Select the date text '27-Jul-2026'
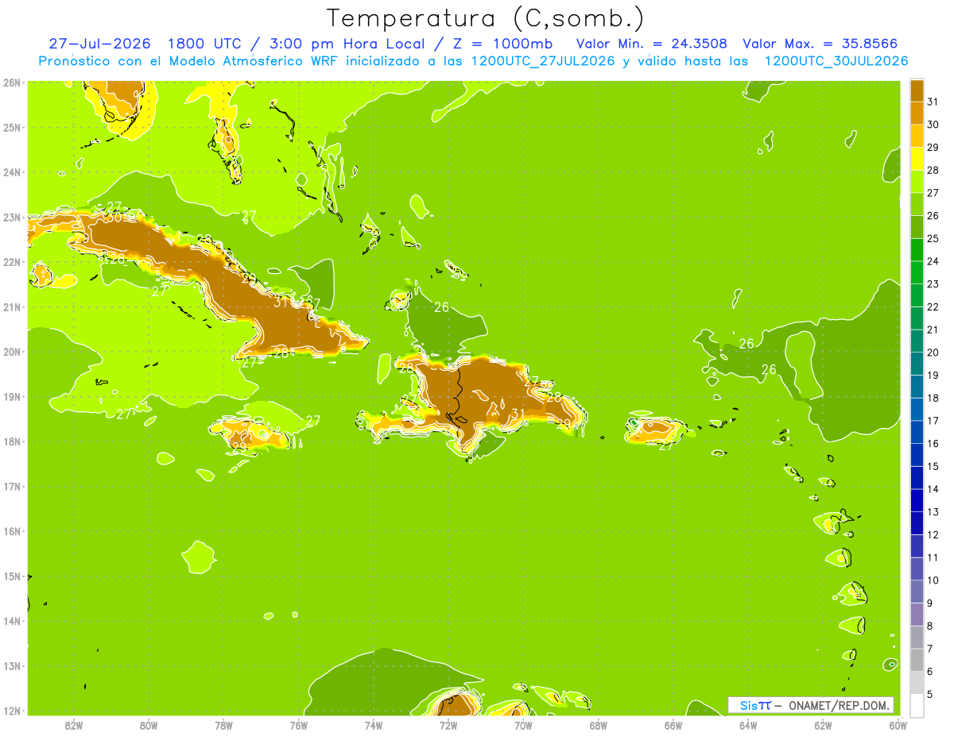This screenshot has height=736, width=954. (x=99, y=44)
